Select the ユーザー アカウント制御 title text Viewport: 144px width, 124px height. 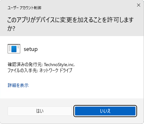(24, 8)
